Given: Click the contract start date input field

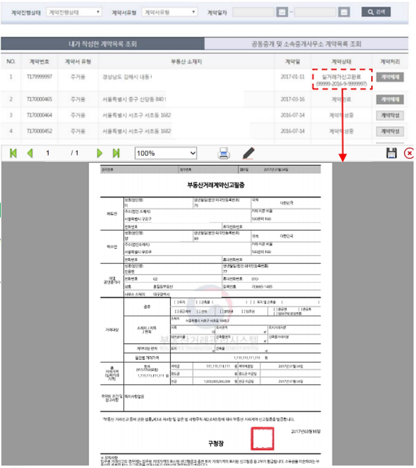Looking at the screenshot, I should pos(253,12).
